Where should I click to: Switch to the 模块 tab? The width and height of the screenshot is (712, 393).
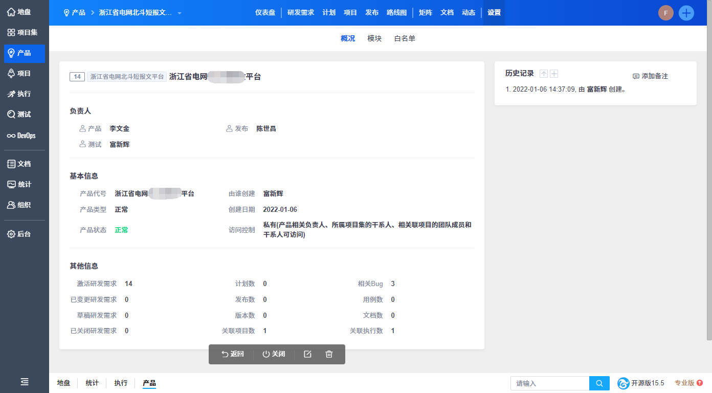point(374,38)
